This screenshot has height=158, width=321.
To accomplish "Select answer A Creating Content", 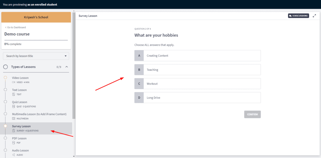I will point(197,56).
